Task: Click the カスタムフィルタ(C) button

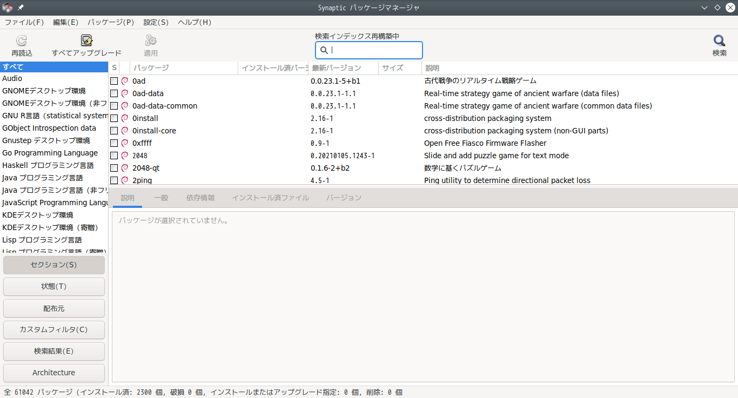Action: tap(54, 329)
